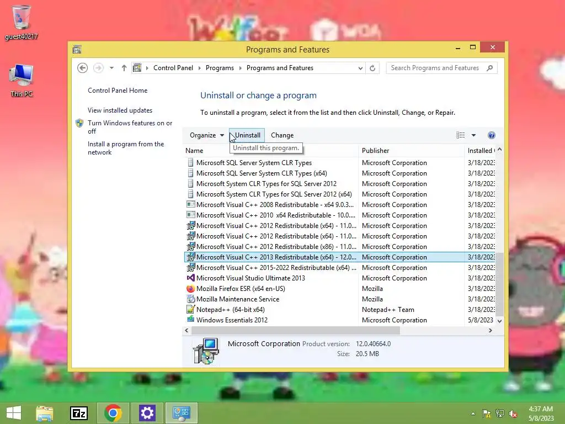Click the vertical scrollbar down arrow

[x=499, y=321]
